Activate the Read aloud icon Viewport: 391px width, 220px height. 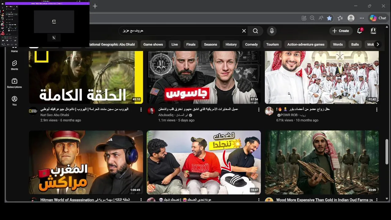(321, 18)
